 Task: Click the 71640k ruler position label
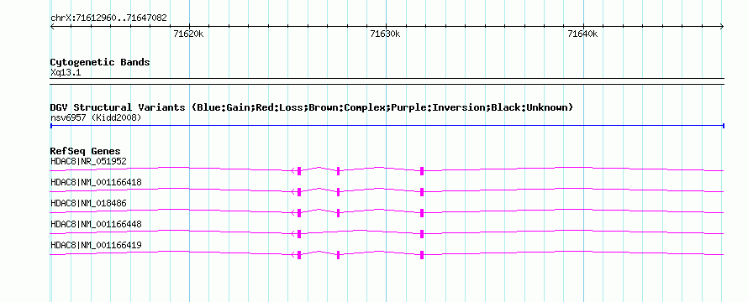(582, 34)
